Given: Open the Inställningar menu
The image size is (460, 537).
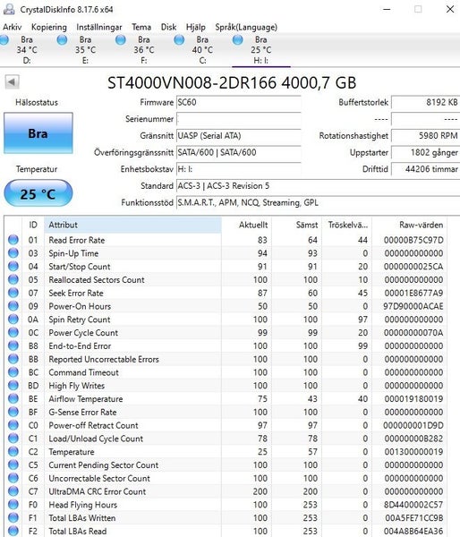Looking at the screenshot, I should tap(99, 27).
